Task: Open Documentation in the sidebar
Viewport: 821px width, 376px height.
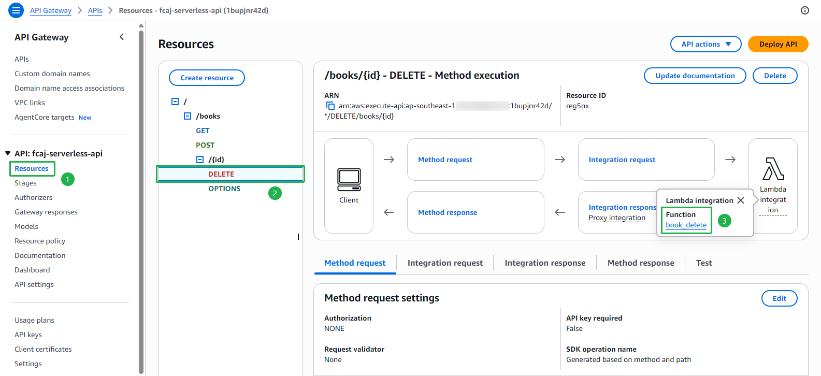Action: 40,255
